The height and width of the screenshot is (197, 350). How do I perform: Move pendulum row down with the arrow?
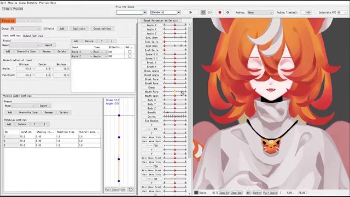coord(44,124)
